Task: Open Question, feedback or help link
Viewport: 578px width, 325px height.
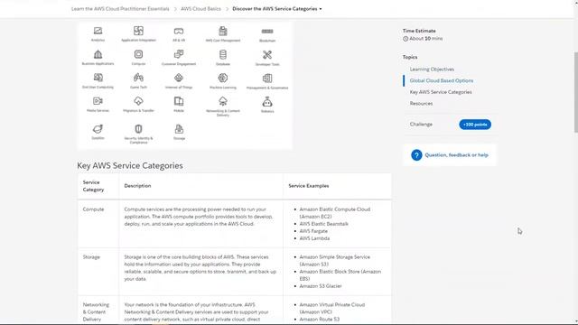Action: [456, 155]
